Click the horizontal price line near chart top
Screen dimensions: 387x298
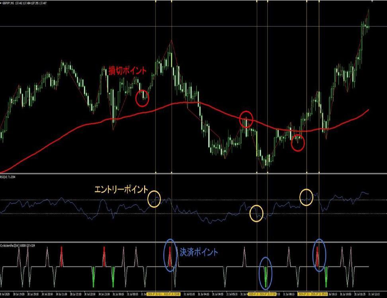[x=193, y=26]
